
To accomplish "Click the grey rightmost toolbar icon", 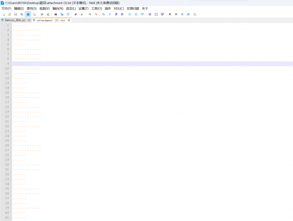I will pos(195,14).
